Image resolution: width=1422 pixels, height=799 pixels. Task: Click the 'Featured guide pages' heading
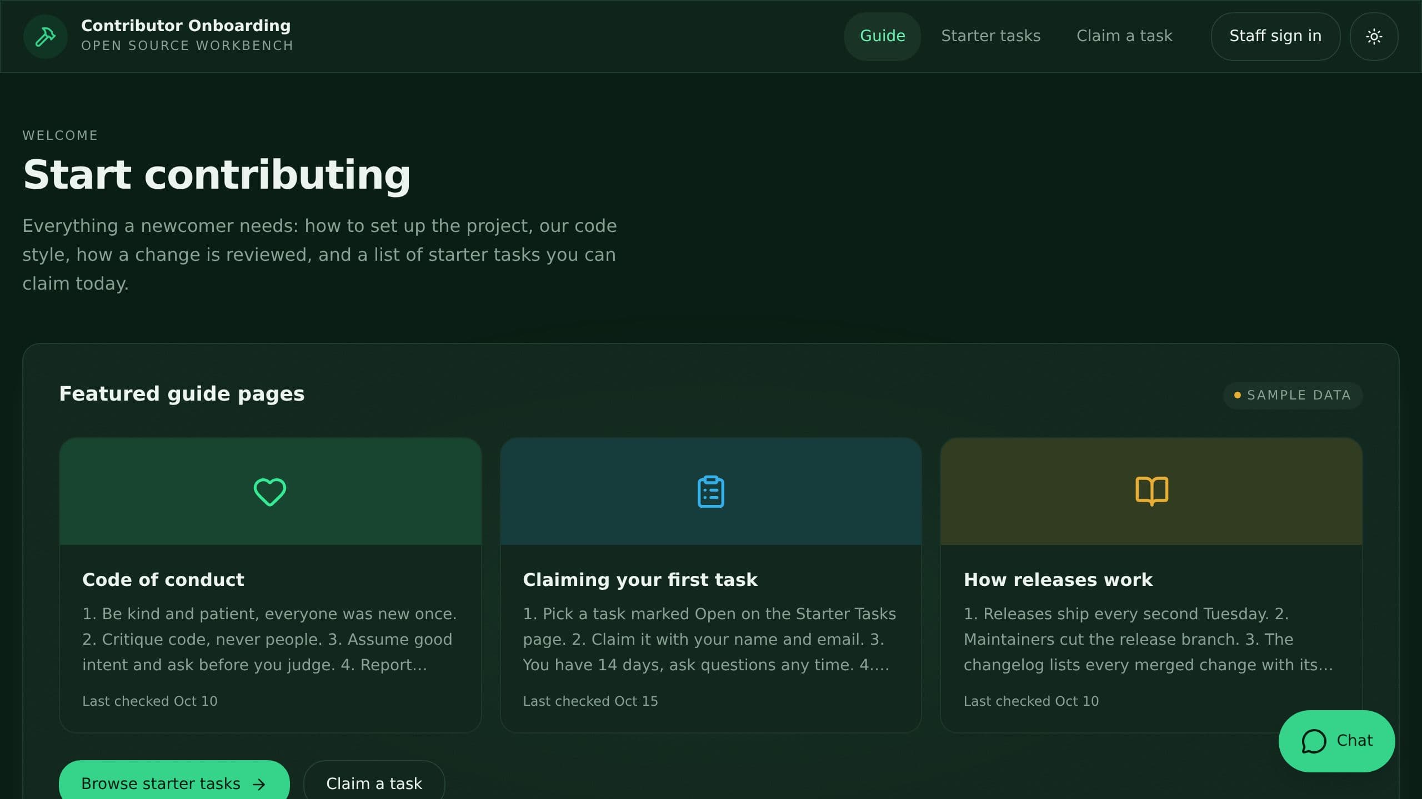tap(182, 394)
